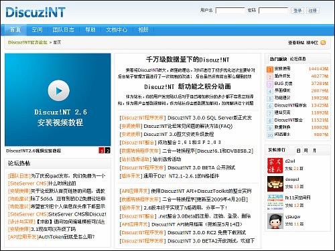Go to 首页 in navigation bar
This screenshot has height=251, width=335.
tap(15, 29)
